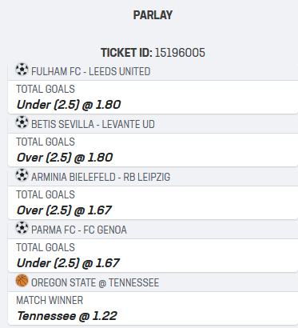The image size is (298, 328).
Task: Open the Arminia Bielefeld - RB Leipzig match
Action: (x=101, y=177)
